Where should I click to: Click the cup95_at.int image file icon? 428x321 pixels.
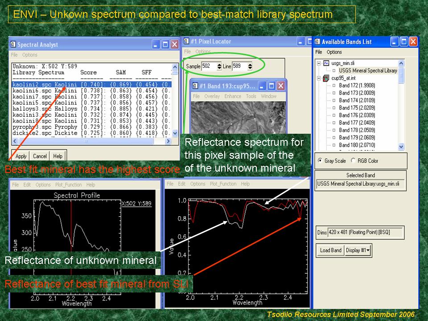[326, 78]
